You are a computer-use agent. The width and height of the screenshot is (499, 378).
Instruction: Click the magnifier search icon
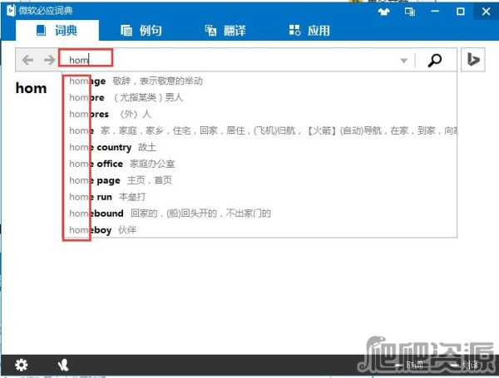point(435,60)
